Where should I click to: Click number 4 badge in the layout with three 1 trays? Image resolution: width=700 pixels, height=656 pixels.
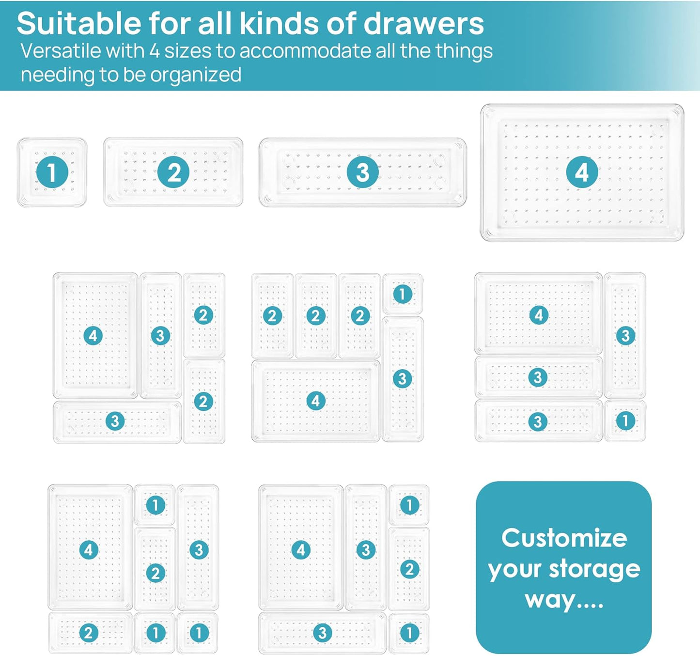[89, 550]
